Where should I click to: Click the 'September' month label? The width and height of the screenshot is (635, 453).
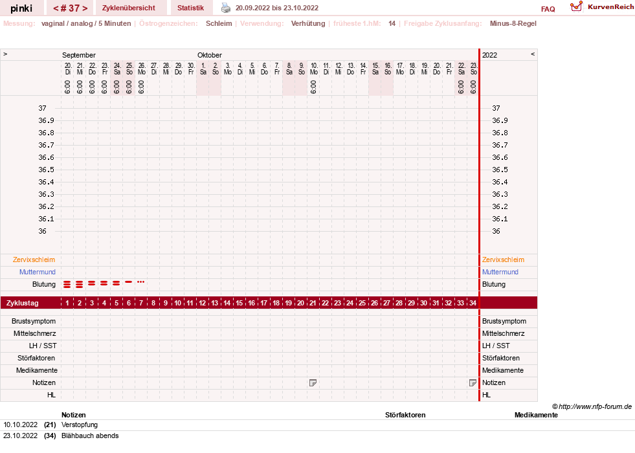coord(78,55)
